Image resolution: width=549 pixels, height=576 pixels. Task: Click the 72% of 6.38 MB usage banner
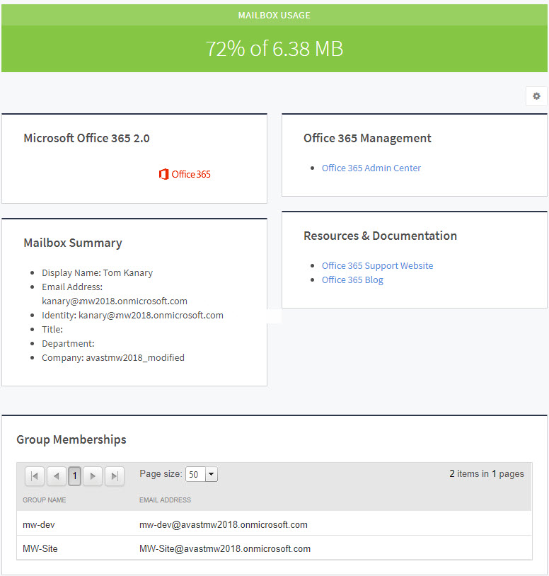(274, 49)
